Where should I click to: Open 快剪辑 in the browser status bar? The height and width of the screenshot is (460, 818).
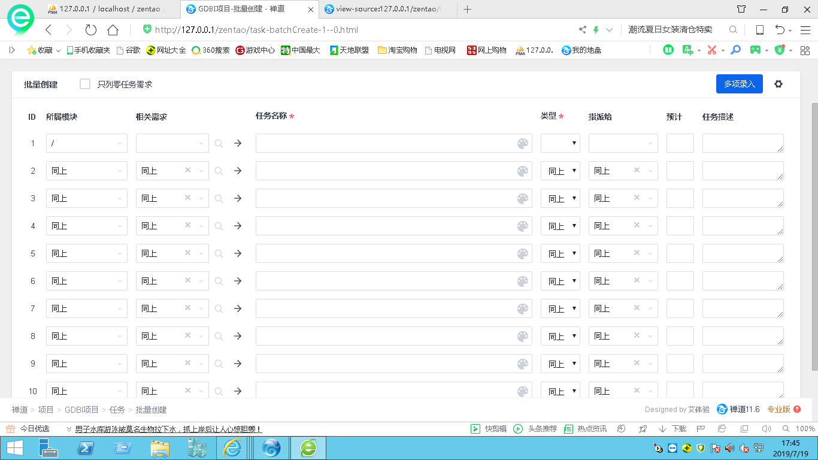tap(489, 429)
